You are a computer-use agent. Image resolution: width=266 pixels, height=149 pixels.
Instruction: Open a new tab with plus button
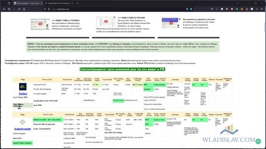(x=78, y=3)
